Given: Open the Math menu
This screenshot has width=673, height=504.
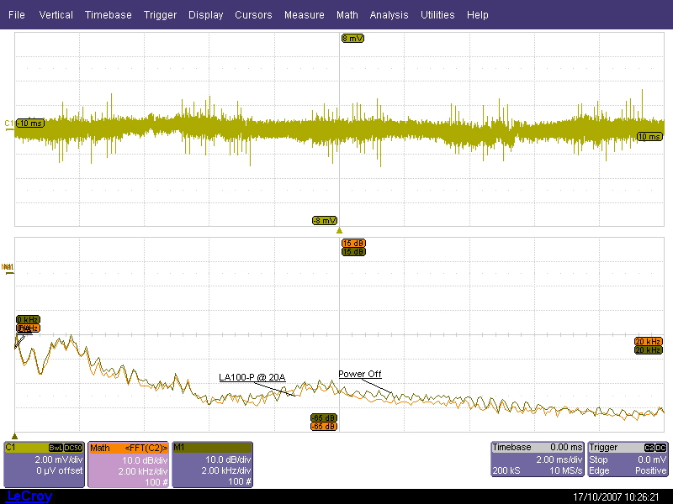Looking at the screenshot, I should point(347,15).
